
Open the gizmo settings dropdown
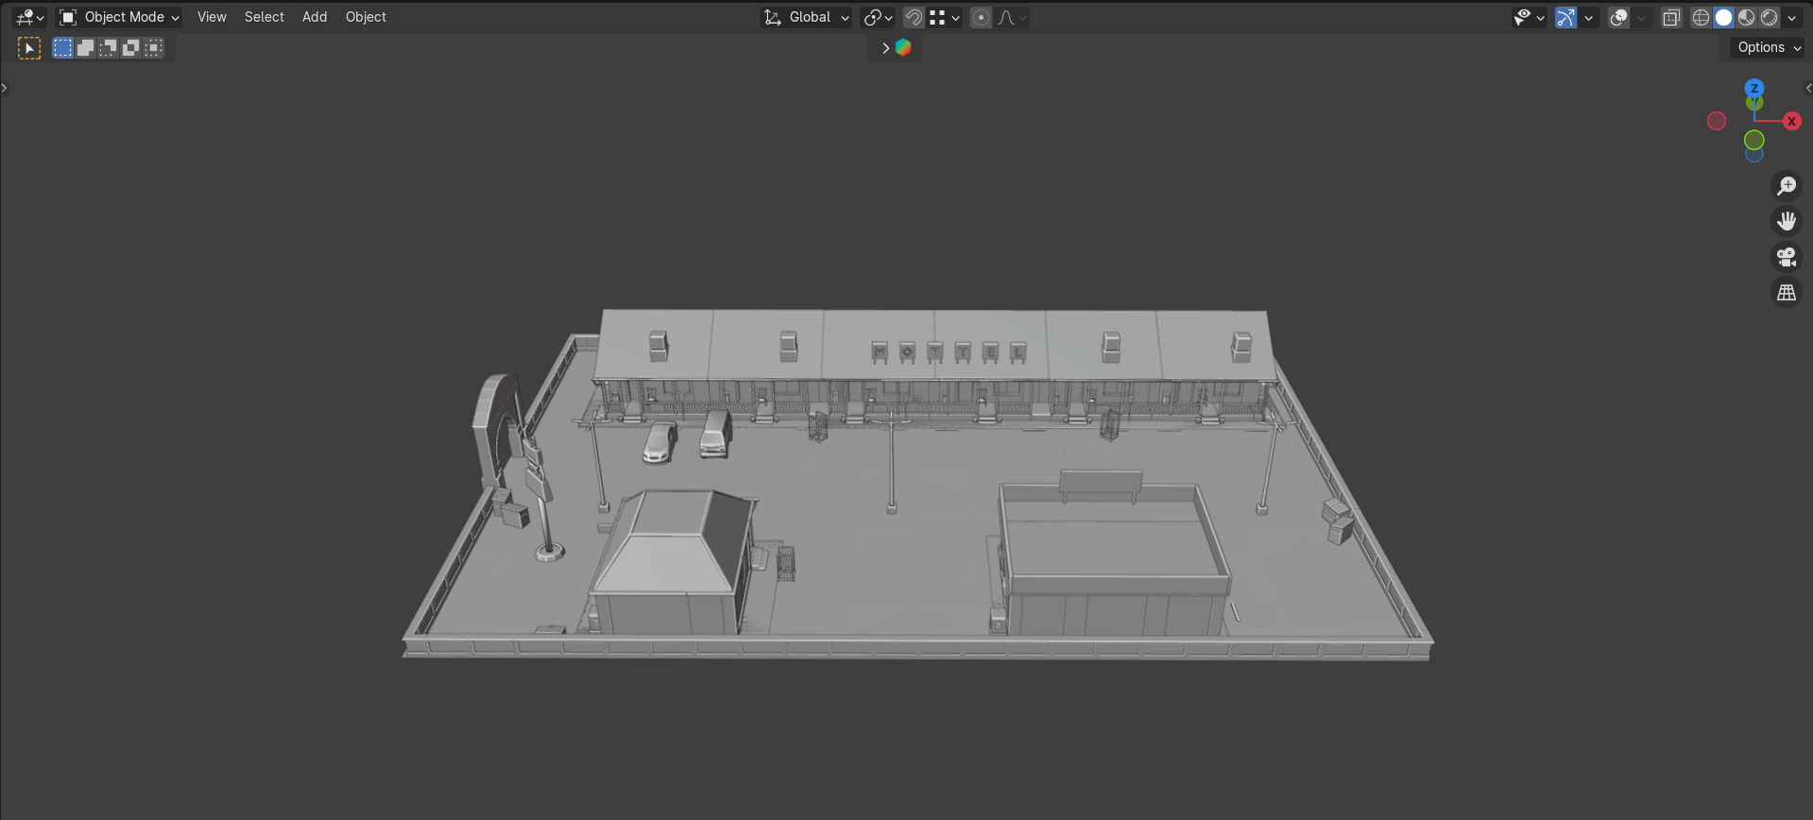pyautogui.click(x=1589, y=17)
